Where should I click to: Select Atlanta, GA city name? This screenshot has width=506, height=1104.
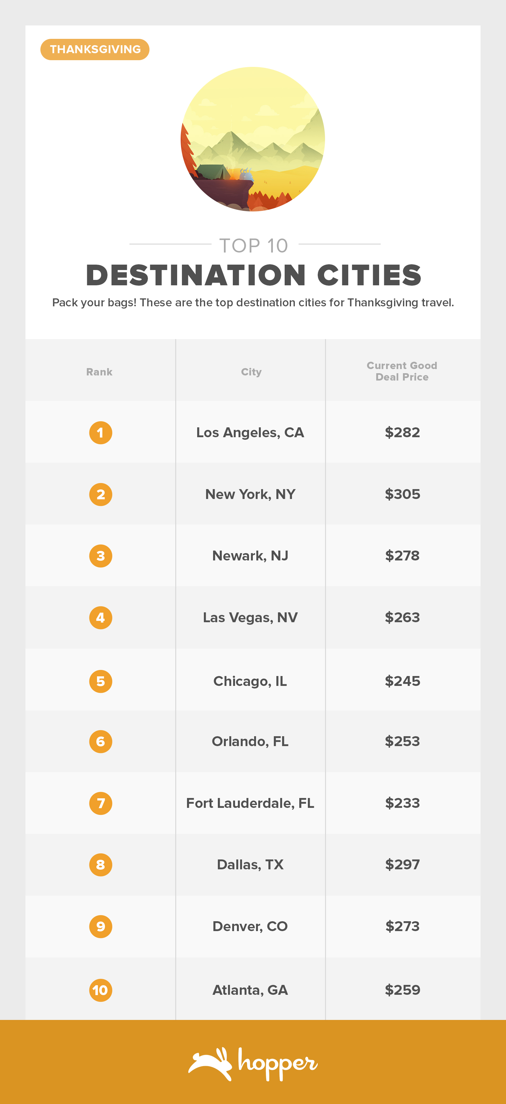pos(250,990)
